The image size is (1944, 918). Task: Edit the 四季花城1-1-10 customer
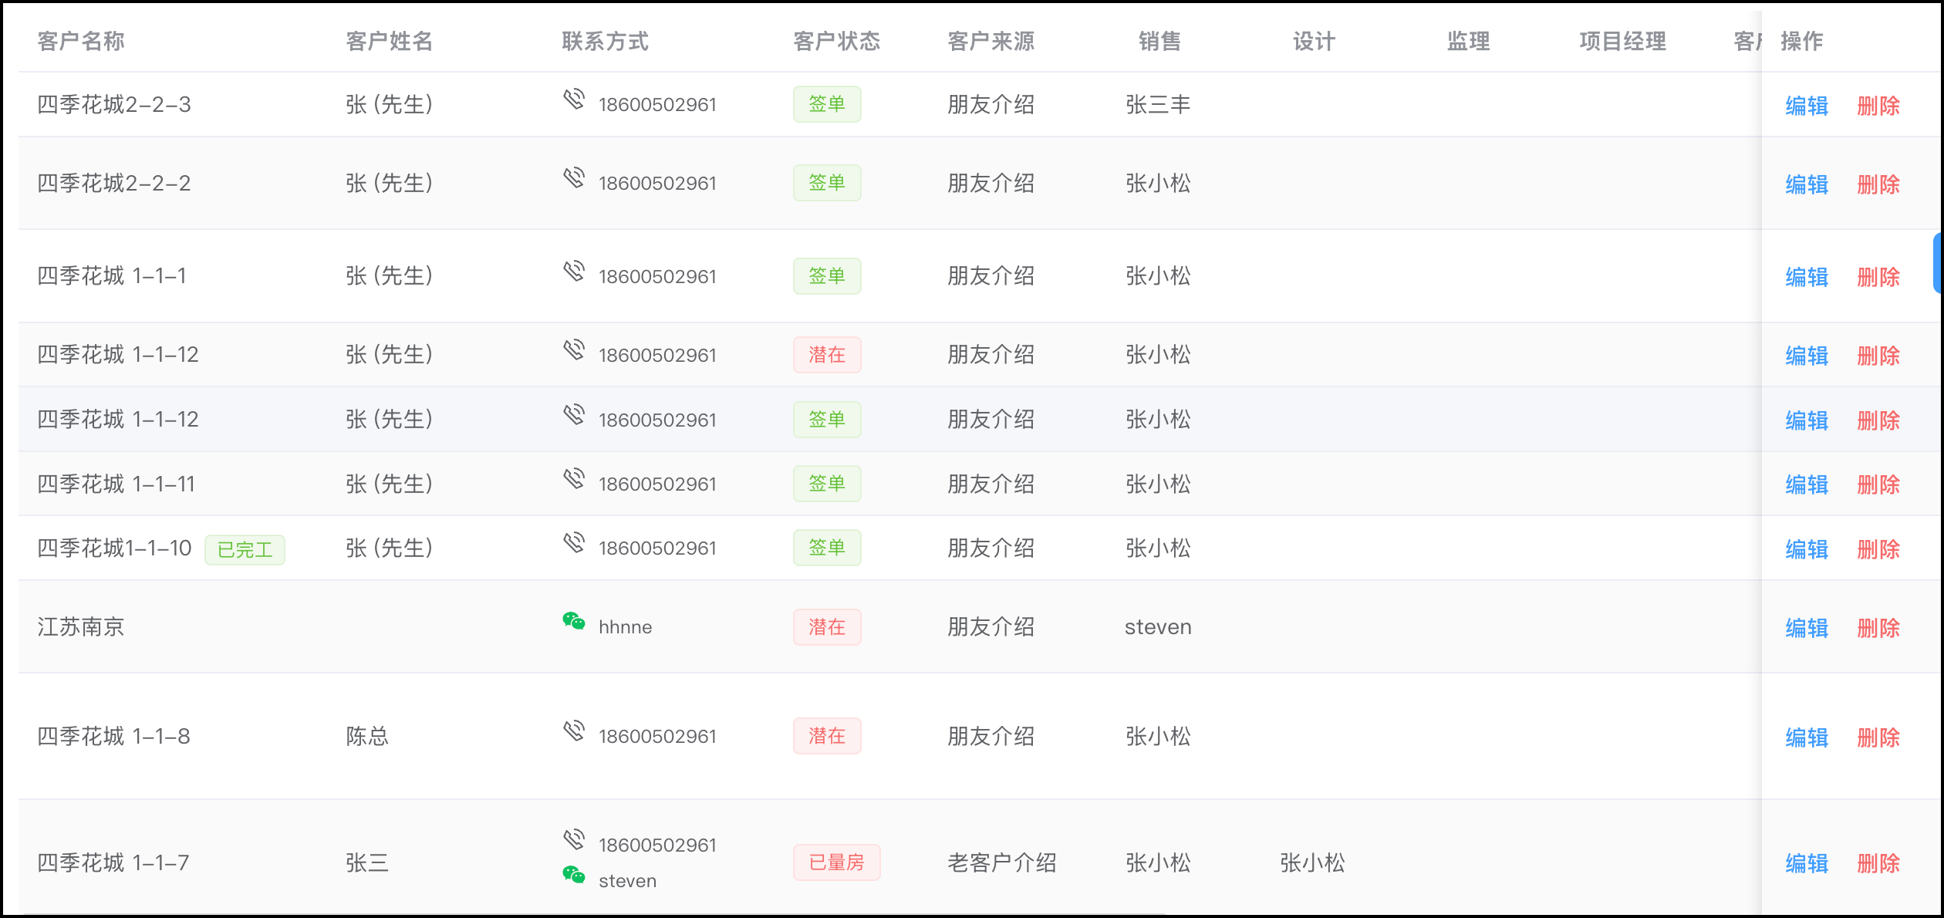click(1807, 549)
